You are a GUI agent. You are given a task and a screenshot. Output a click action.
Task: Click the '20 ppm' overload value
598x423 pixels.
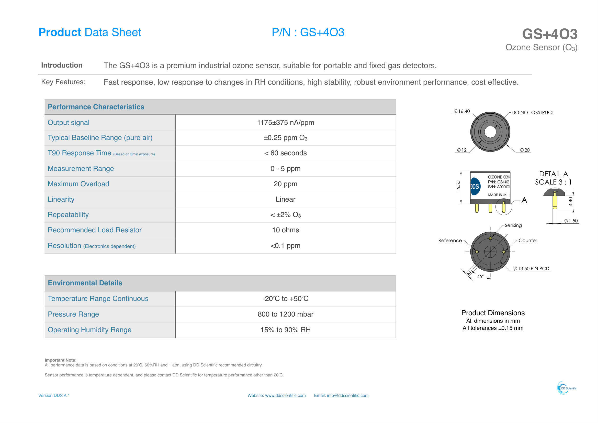(x=286, y=184)
